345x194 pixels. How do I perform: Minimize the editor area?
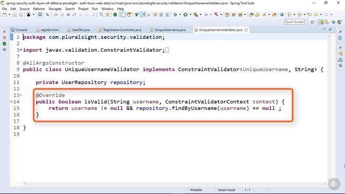324,29
